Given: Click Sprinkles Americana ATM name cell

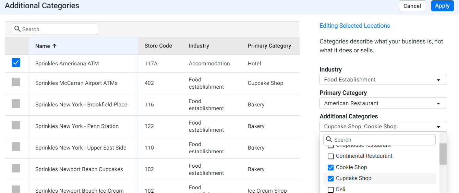Looking at the screenshot, I should coord(67,64).
